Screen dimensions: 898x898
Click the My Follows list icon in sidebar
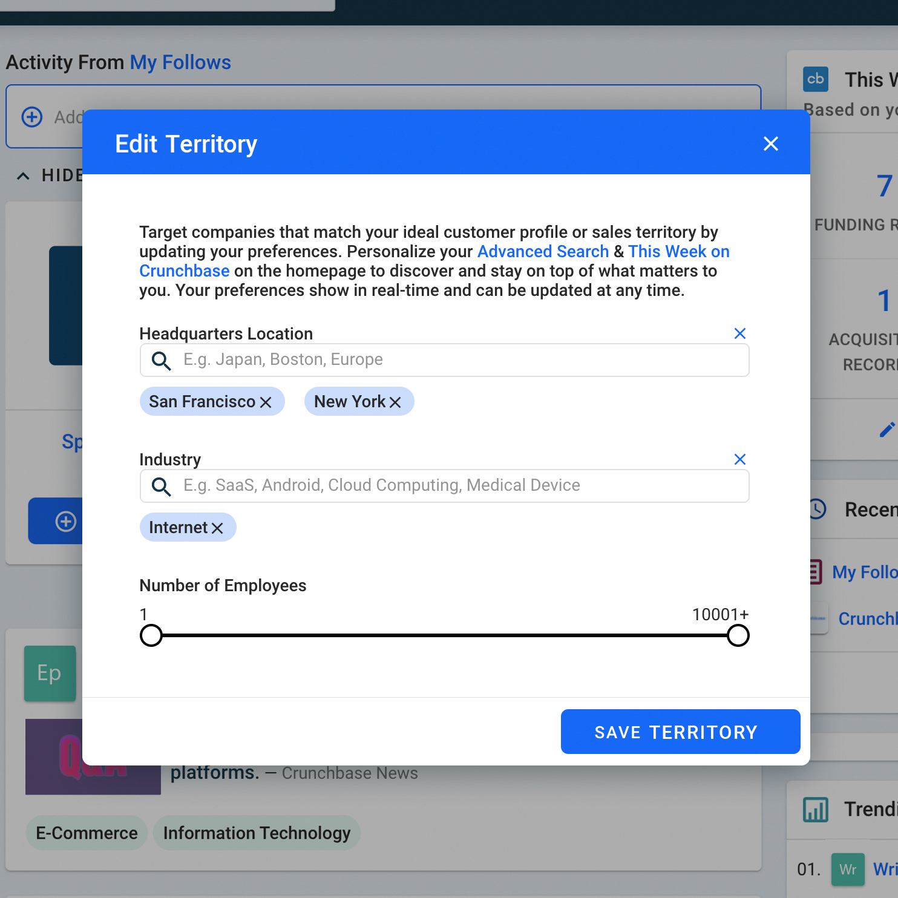[816, 572]
